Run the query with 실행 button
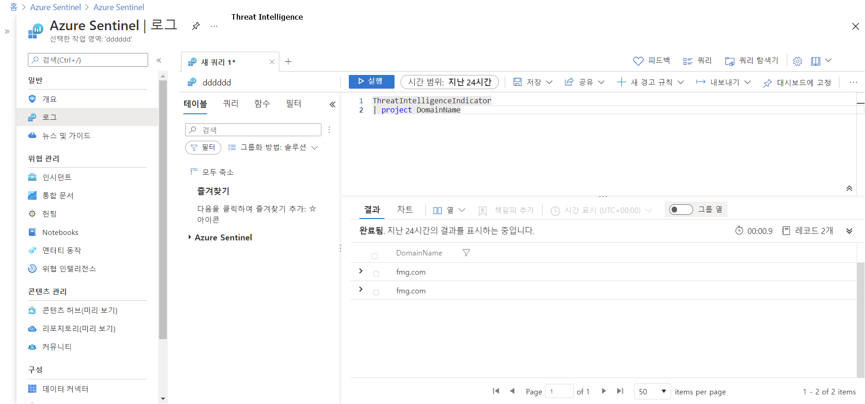Image resolution: width=865 pixels, height=404 pixels. tap(371, 81)
